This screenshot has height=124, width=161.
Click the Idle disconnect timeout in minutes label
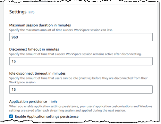tap(38, 73)
